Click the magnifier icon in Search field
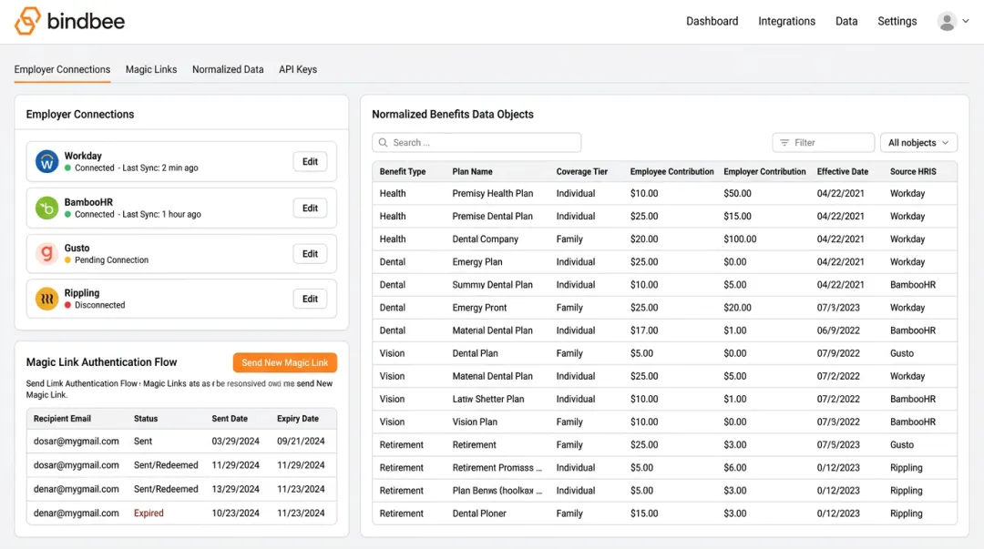The width and height of the screenshot is (984, 549). point(383,142)
